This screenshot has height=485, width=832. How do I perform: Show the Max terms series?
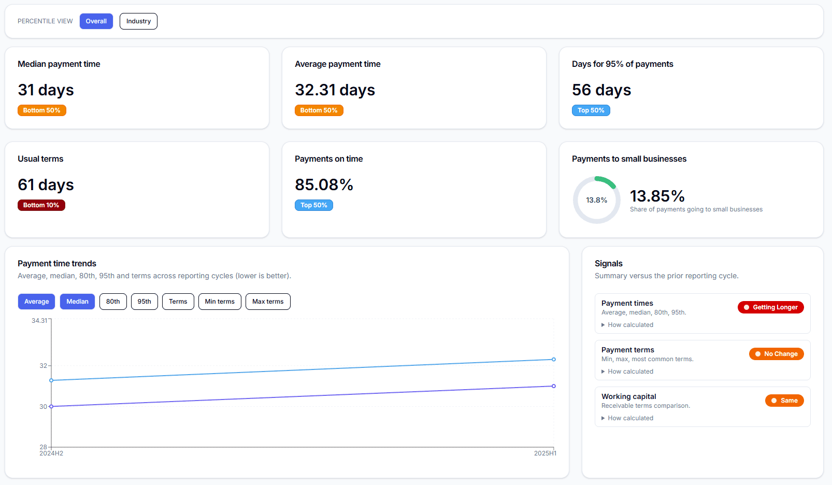(x=268, y=302)
